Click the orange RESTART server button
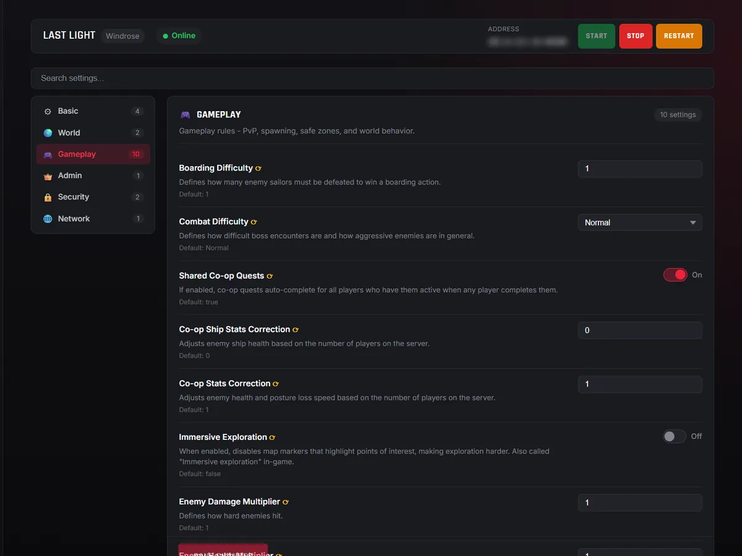Image resolution: width=742 pixels, height=556 pixels. coord(679,36)
